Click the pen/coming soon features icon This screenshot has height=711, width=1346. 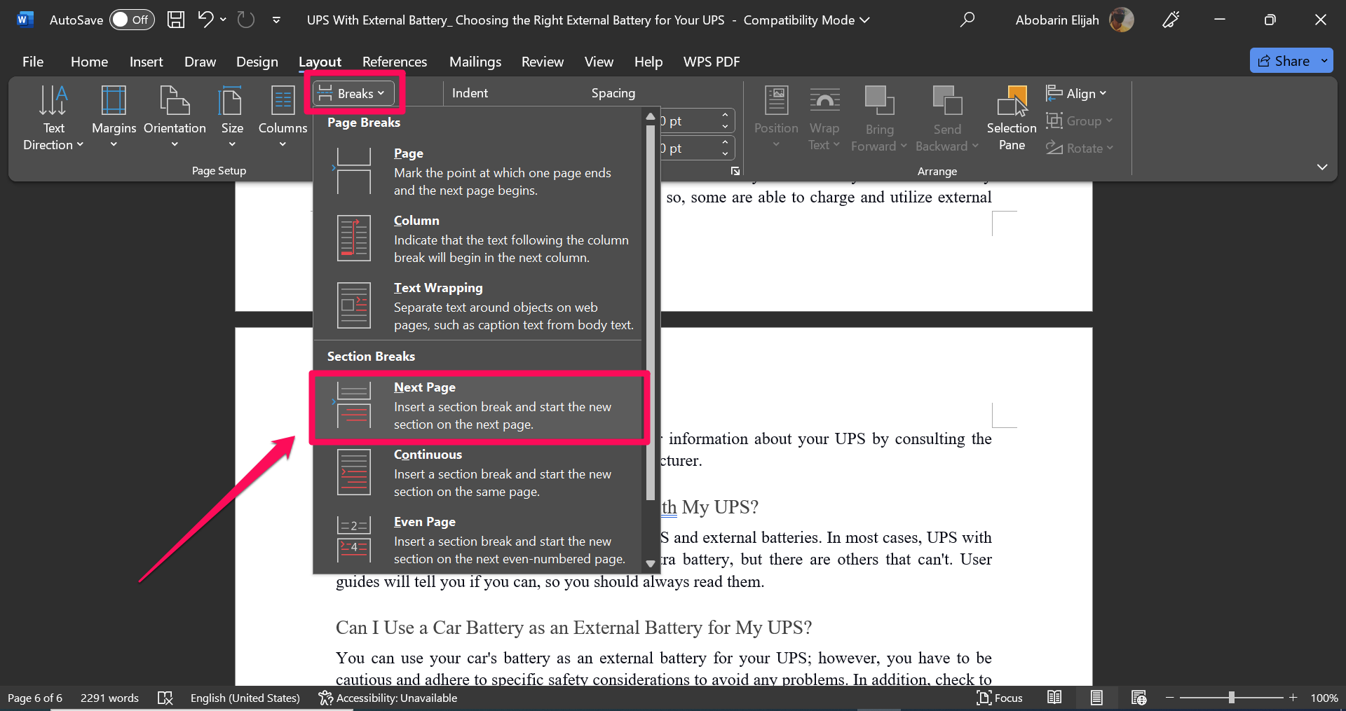coord(1171,20)
